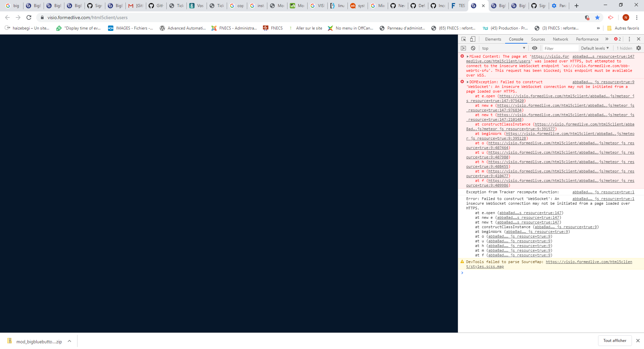Open the FNECS bookmark in the favorites bar

(x=276, y=28)
